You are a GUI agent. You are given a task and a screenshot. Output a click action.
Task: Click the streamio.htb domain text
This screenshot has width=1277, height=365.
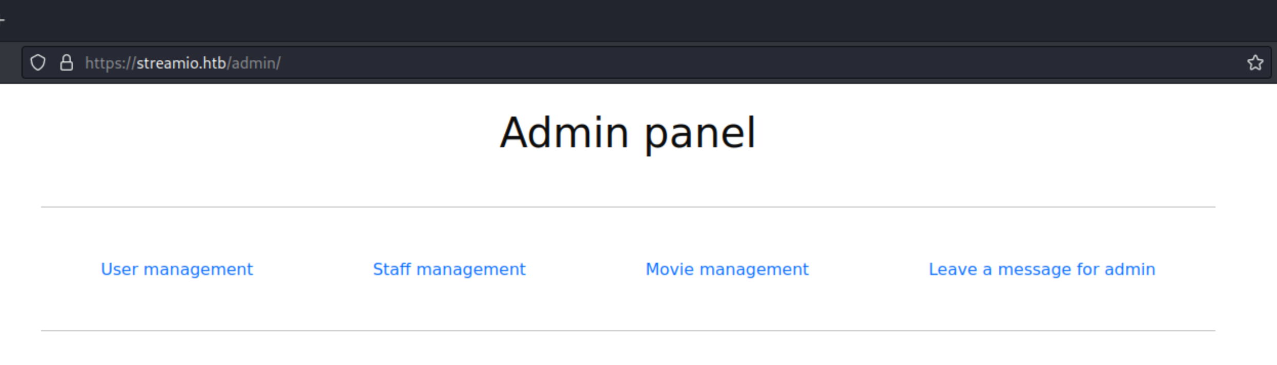[x=181, y=63]
